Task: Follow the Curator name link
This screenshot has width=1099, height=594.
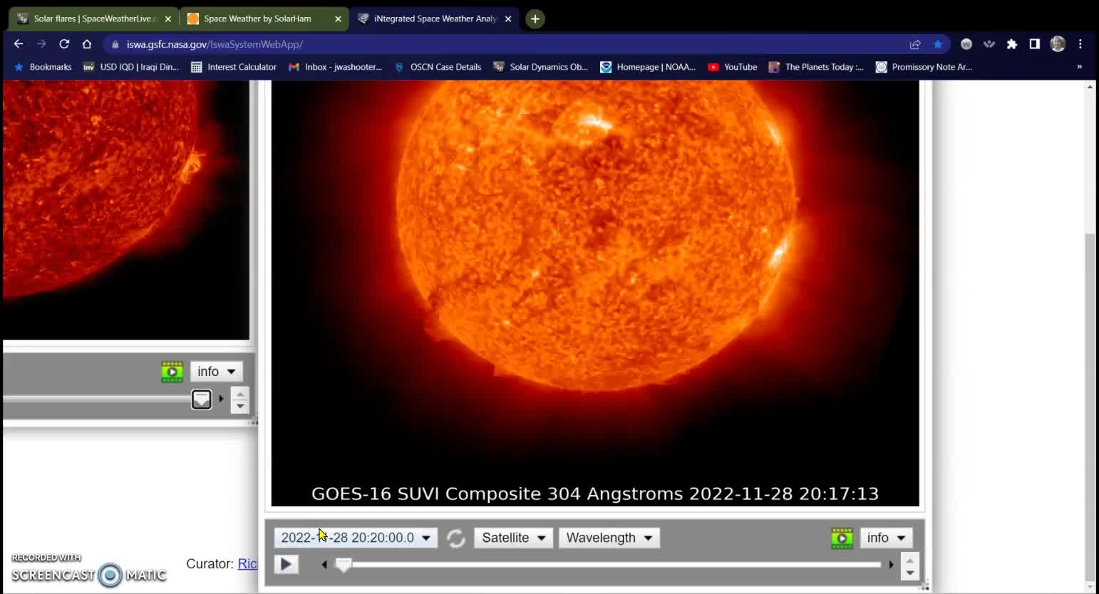Action: tap(247, 563)
